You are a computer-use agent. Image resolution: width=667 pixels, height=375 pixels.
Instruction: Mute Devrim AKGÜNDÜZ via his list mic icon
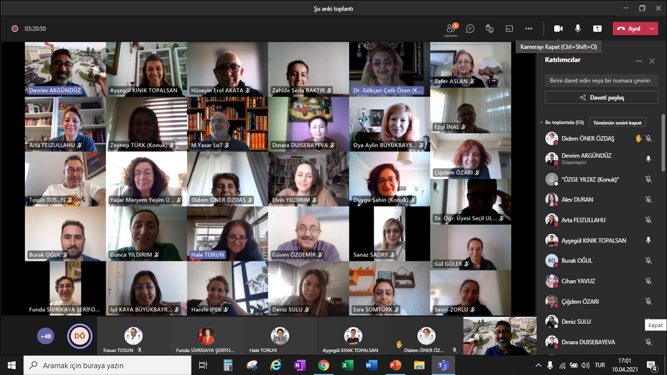(x=648, y=159)
